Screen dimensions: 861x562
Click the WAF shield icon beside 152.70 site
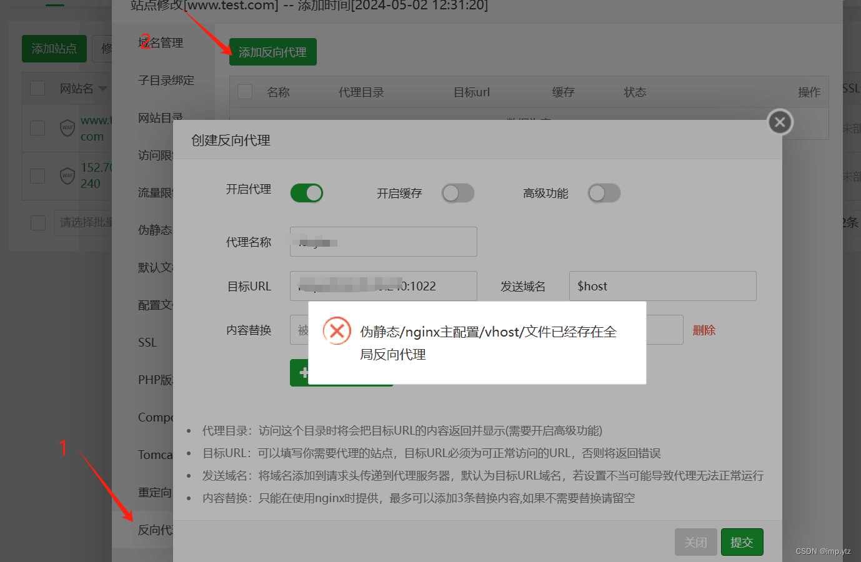tap(67, 175)
